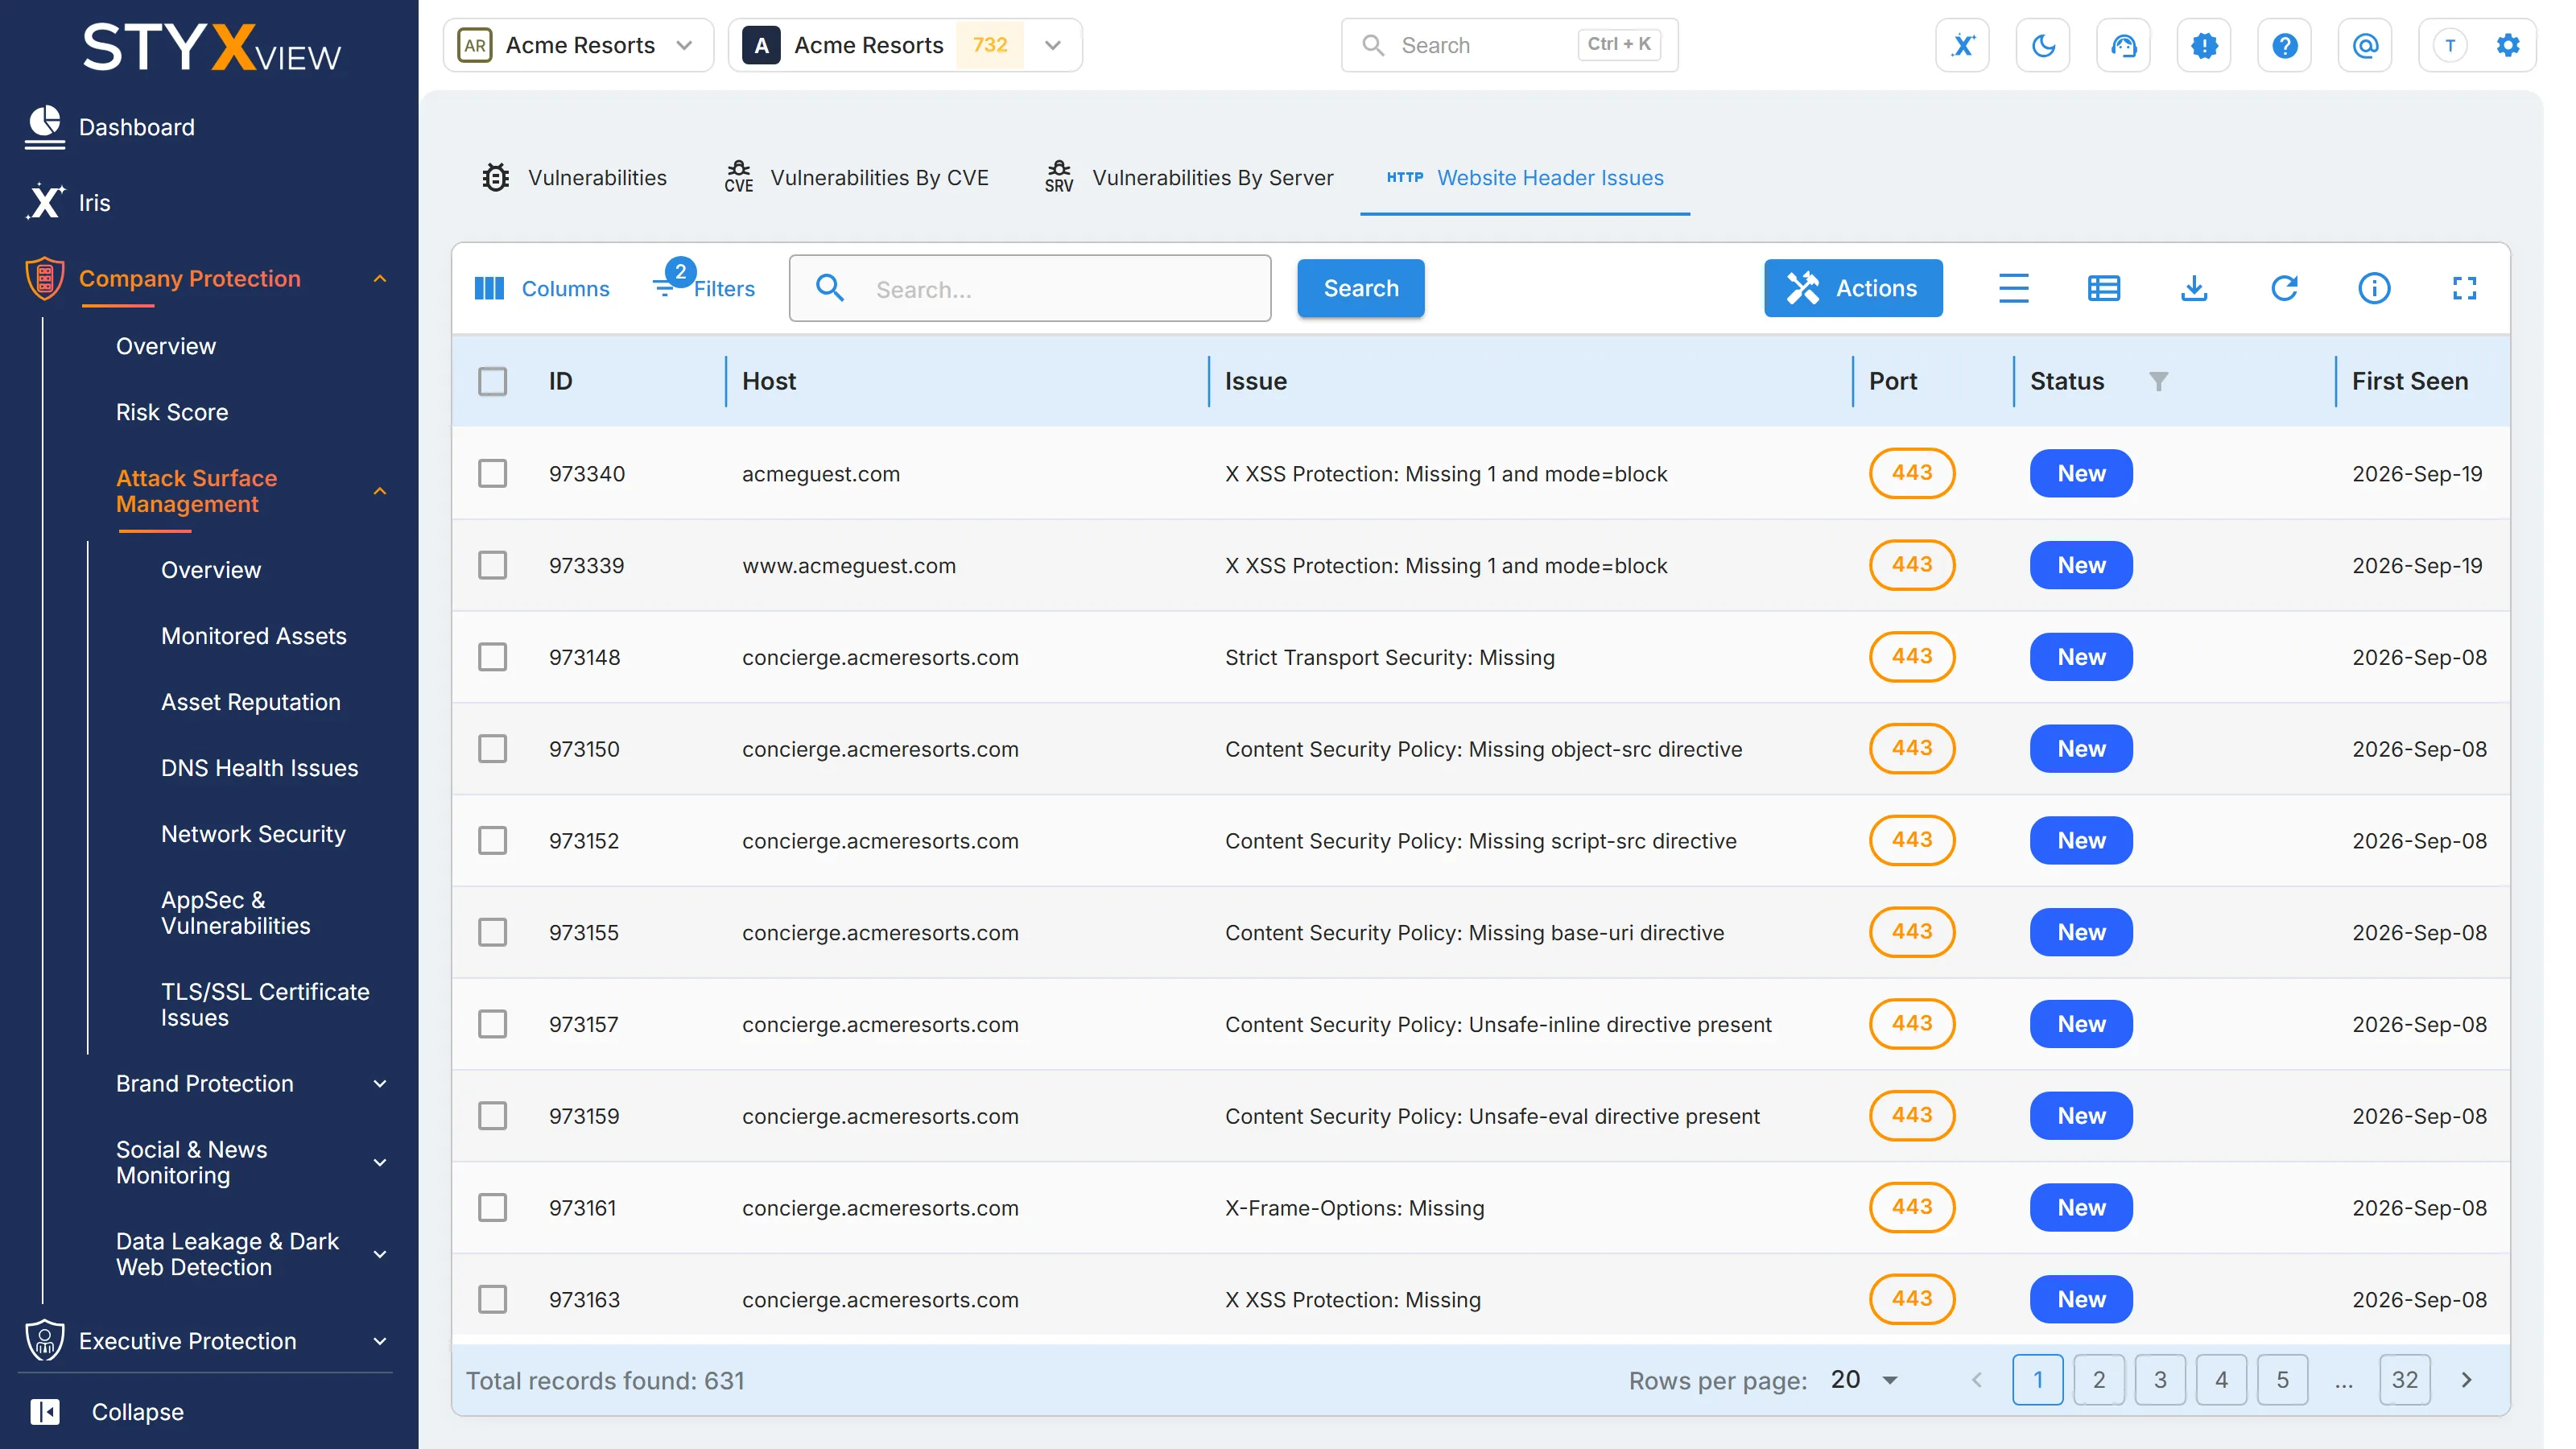Check row 973148 checkbox
Image resolution: width=2576 pixels, height=1449 pixels.
click(492, 657)
